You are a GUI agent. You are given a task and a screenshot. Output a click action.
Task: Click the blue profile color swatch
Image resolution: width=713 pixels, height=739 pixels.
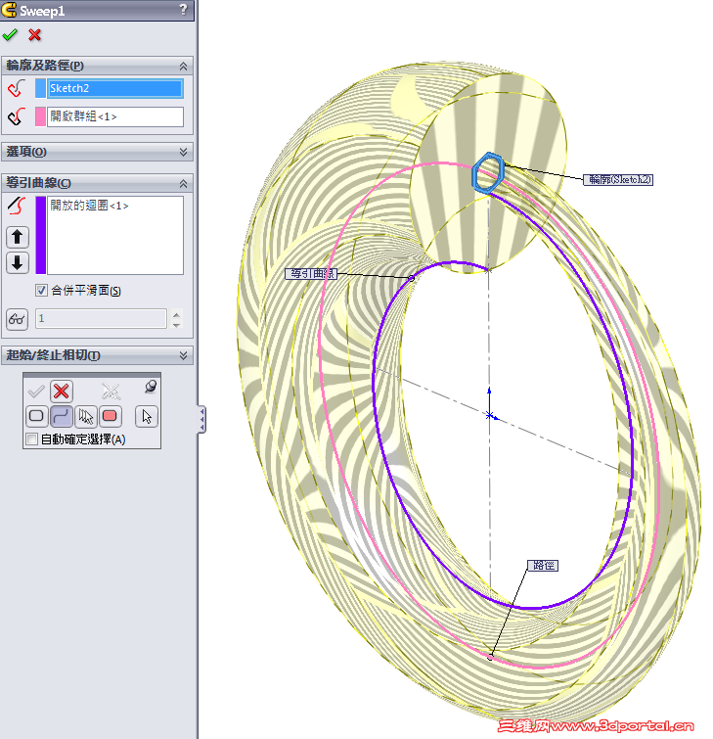(40, 88)
